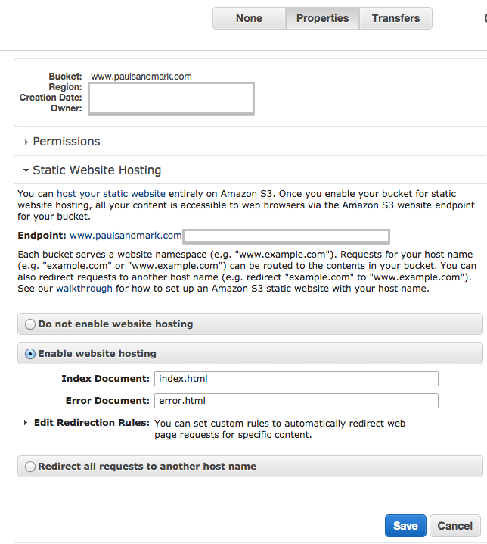Select Enable website hosting radio button
487x544 pixels.
30,354
